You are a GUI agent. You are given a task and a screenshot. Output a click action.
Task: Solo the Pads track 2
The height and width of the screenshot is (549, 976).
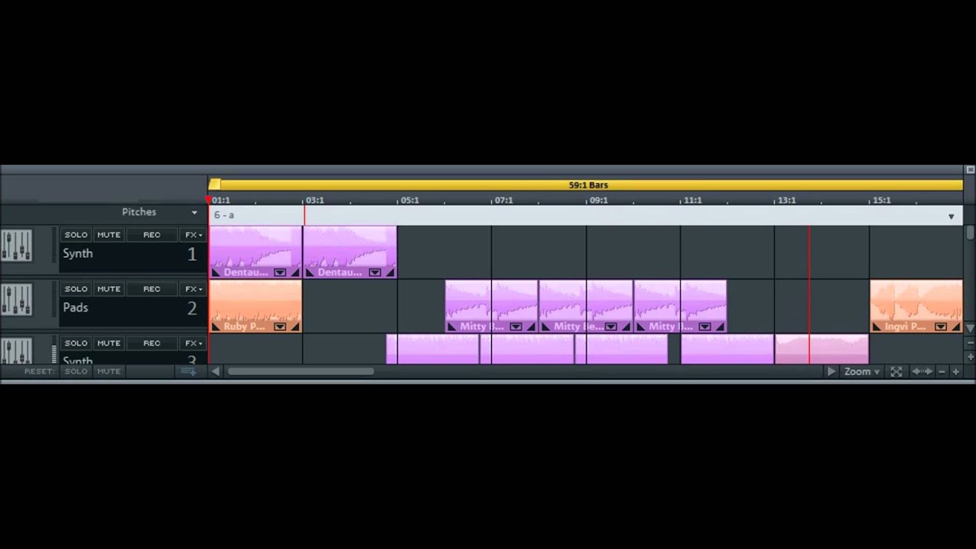pos(75,289)
